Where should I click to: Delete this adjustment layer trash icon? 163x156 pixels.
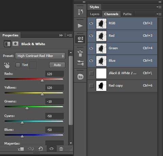61,149
